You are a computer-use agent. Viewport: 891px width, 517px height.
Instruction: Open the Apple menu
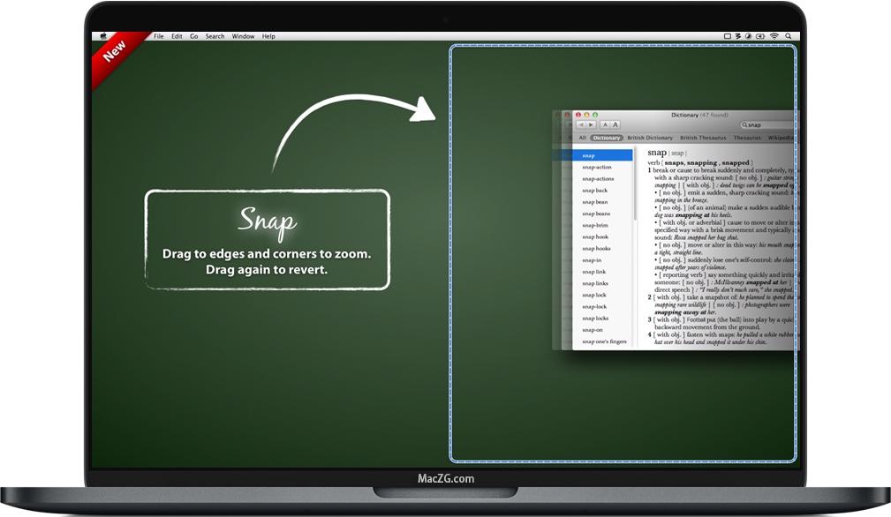(104, 35)
